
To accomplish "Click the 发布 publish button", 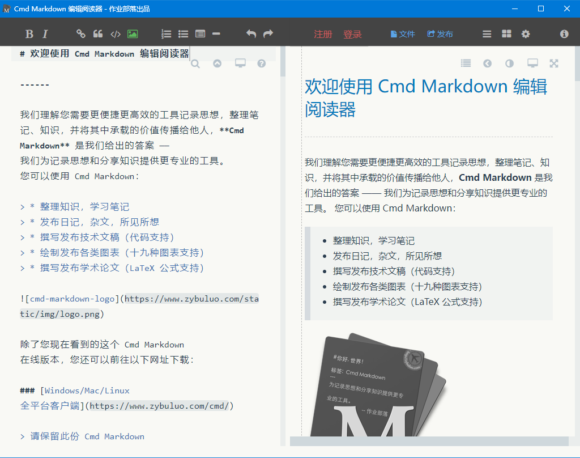I will (x=440, y=34).
